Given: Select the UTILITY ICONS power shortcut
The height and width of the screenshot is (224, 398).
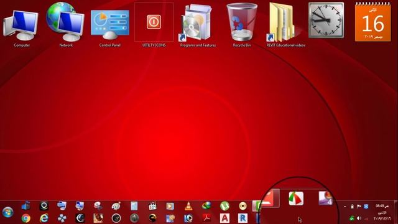Looking at the screenshot, I should click(154, 22).
